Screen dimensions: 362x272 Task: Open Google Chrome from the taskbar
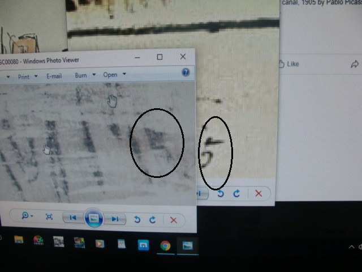click(165, 245)
